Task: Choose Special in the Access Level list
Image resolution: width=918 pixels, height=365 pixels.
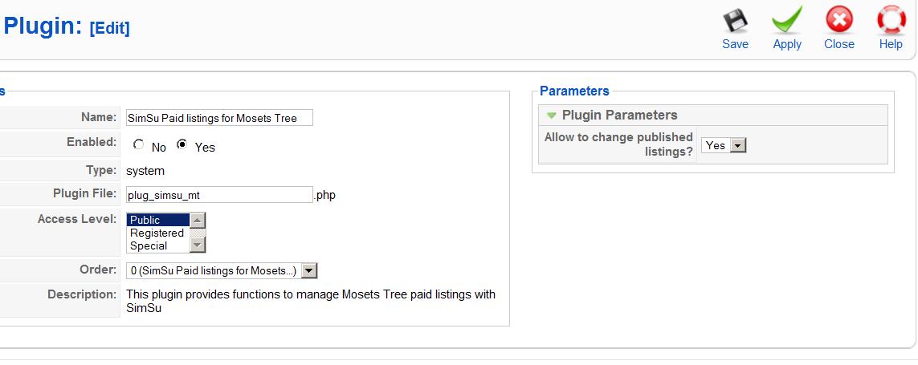Action: 157,245
